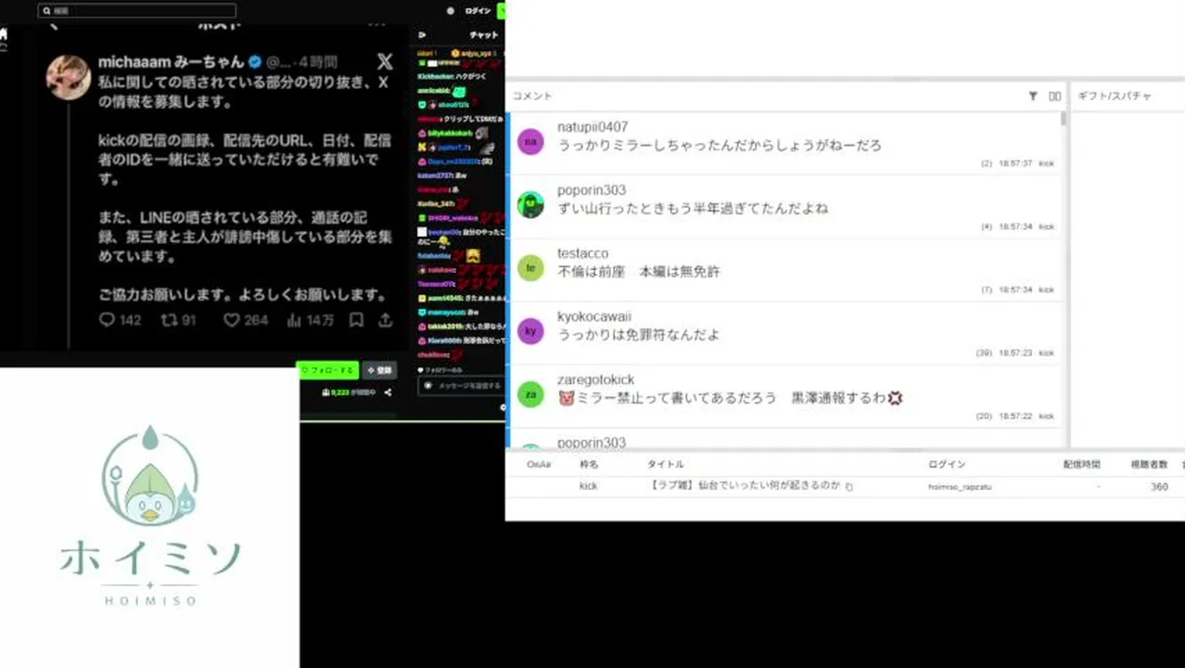Screen dimensions: 1185x668
Task: Select the kick cell under 枠名
Action: point(589,486)
